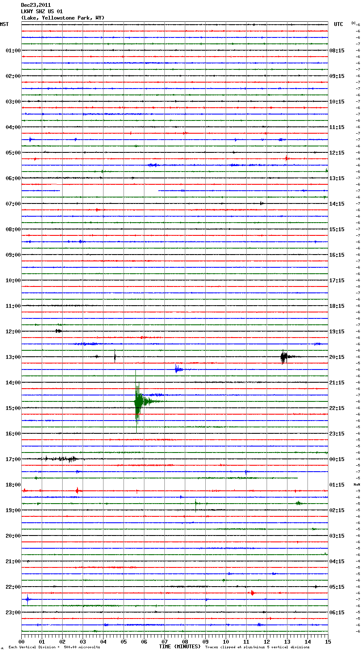Select the 12:00 MST time label
362x653 pixels.
[13, 332]
